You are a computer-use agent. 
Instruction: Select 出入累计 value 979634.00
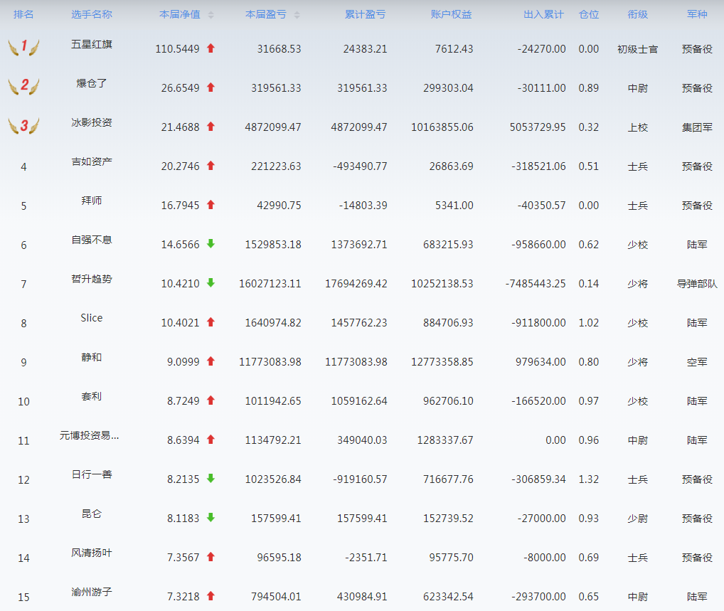point(541,362)
